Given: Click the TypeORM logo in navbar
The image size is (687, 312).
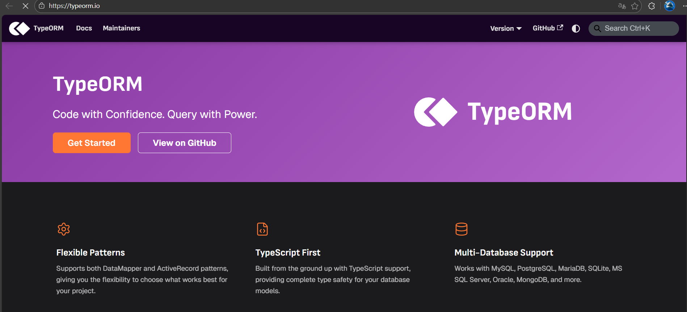Looking at the screenshot, I should (x=19, y=28).
